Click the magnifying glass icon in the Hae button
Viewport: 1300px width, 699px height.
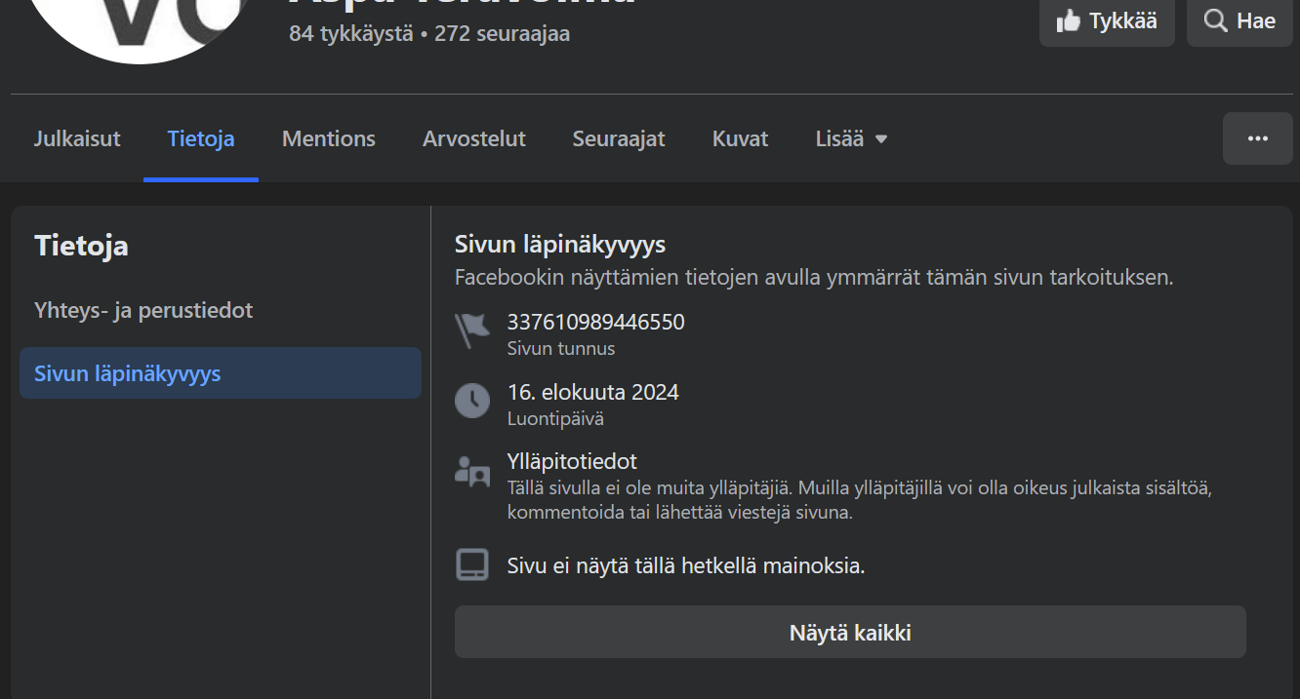pyautogui.click(x=1214, y=20)
